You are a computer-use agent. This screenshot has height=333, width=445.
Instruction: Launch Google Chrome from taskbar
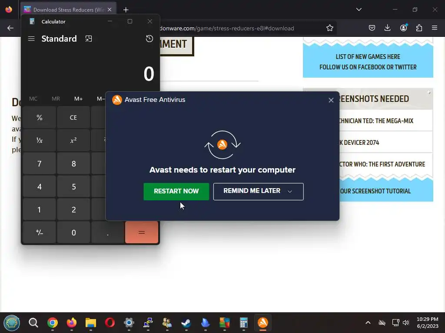click(x=53, y=323)
